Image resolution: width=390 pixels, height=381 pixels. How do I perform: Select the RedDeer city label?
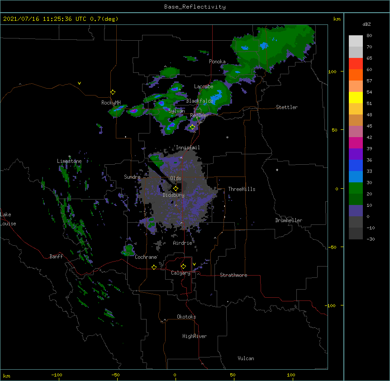[x=199, y=115]
